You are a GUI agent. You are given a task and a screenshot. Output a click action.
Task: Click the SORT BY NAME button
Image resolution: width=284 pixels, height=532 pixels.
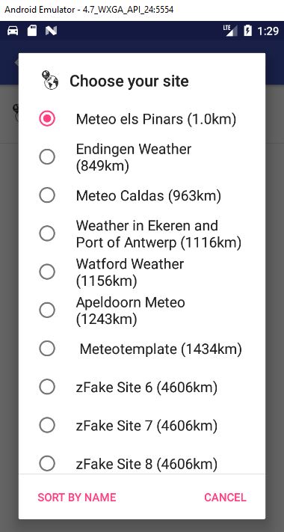(77, 498)
